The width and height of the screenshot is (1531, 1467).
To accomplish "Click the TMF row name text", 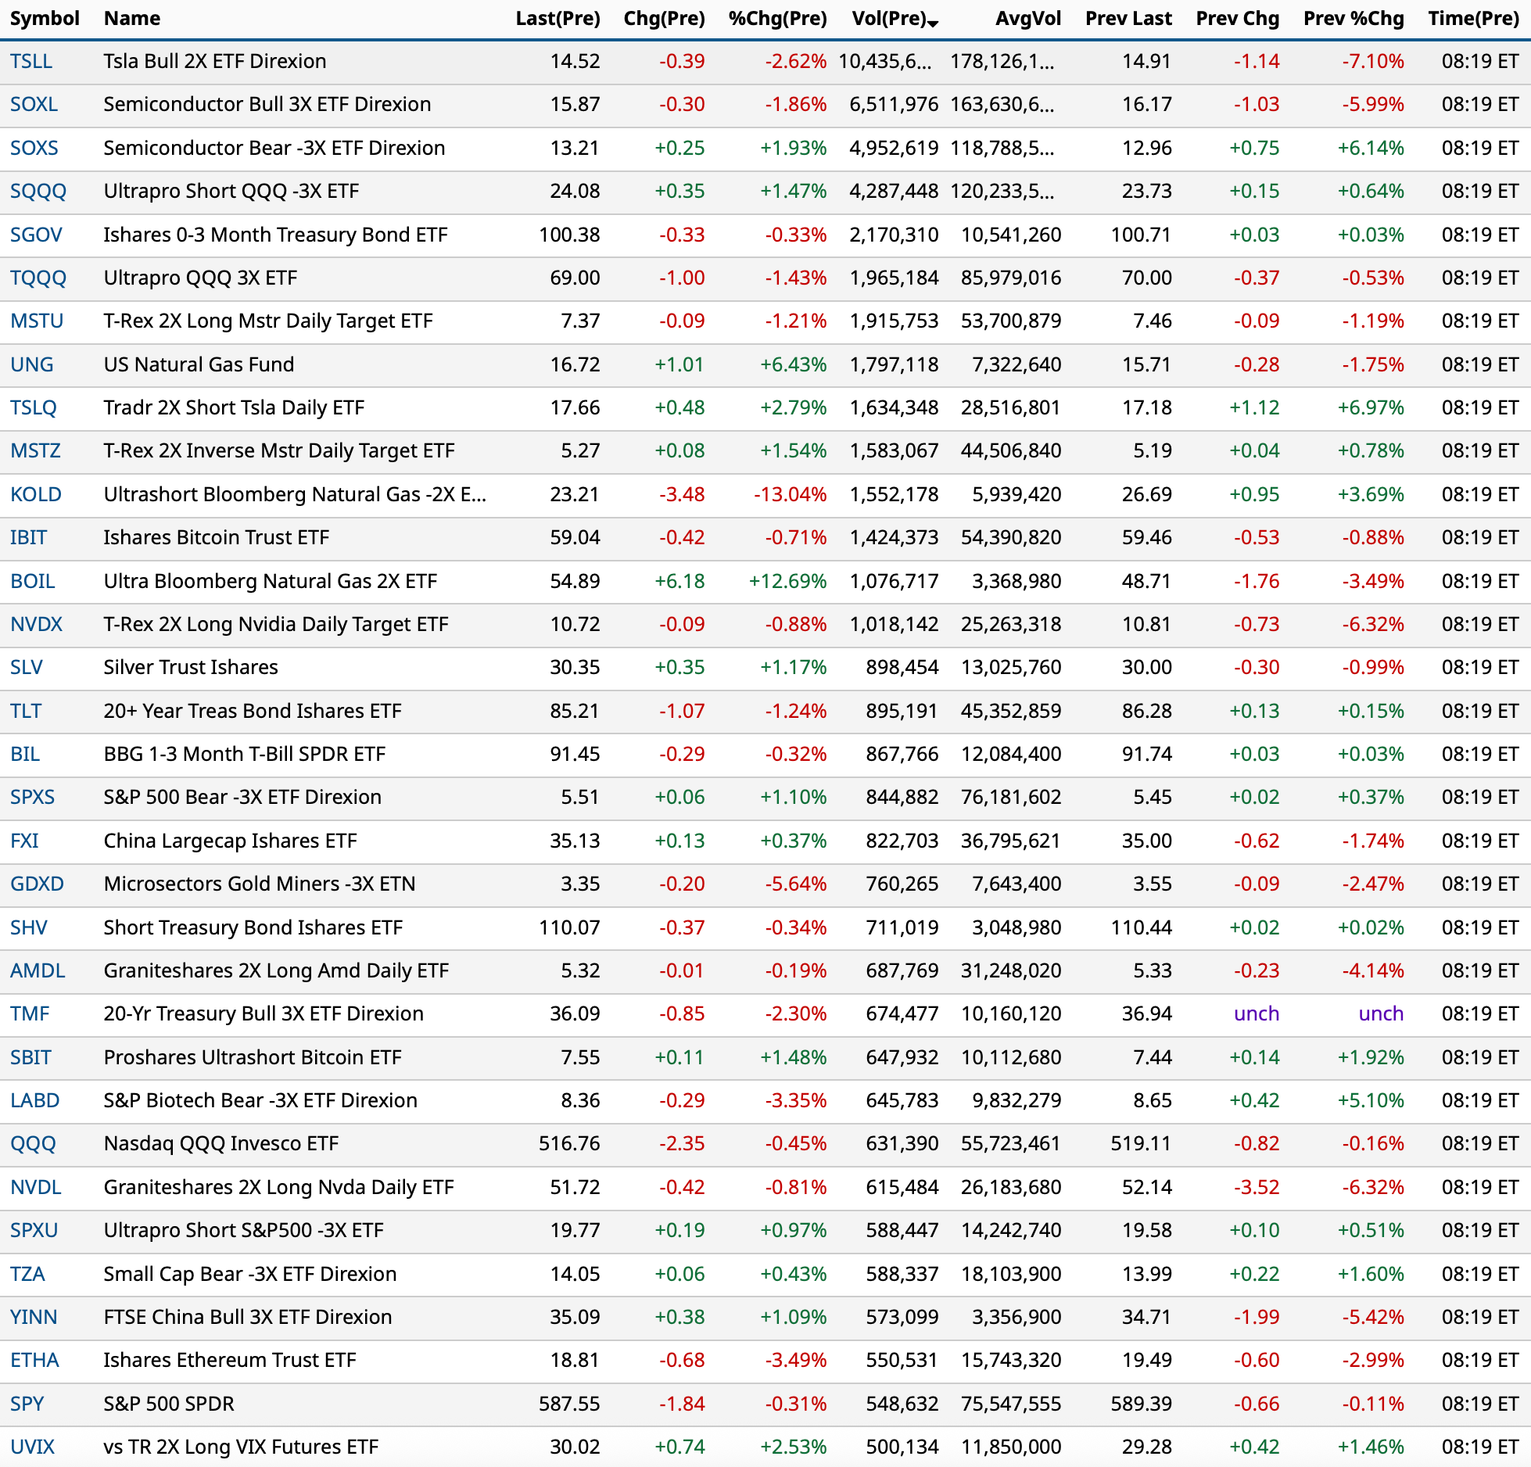I will pos(264,1013).
